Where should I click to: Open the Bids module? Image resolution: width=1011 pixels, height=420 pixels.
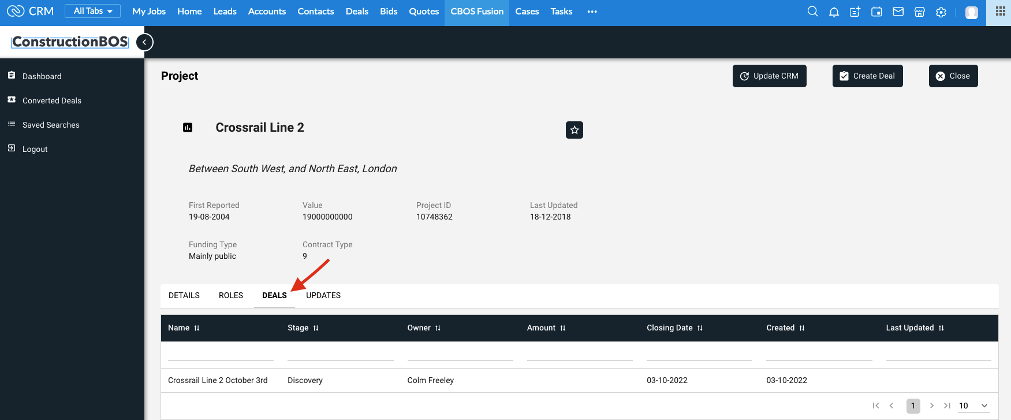coord(389,11)
